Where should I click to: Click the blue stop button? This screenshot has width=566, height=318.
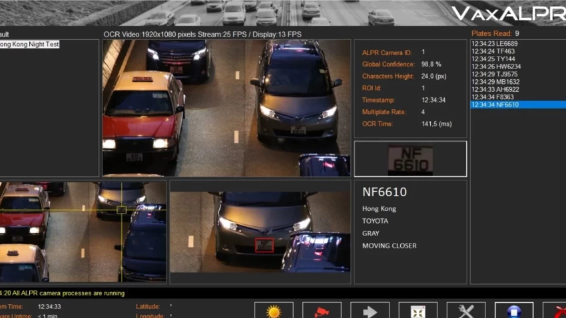[513, 311]
